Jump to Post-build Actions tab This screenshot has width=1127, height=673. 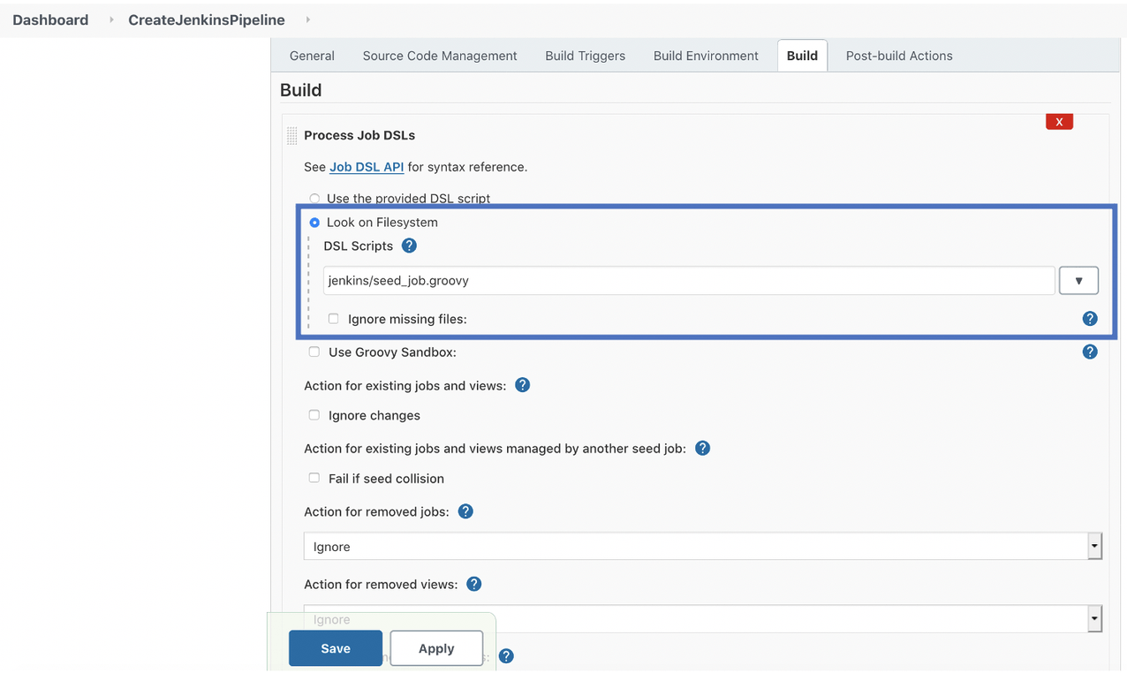899,56
